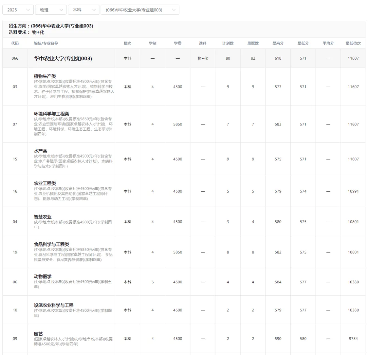Open the 2025 year dropdown
The height and width of the screenshot is (355, 368).
pyautogui.click(x=18, y=10)
